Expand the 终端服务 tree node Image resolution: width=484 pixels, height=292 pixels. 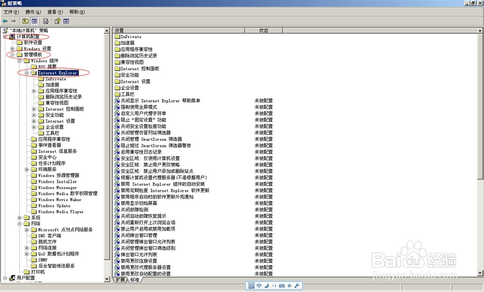(x=27, y=169)
